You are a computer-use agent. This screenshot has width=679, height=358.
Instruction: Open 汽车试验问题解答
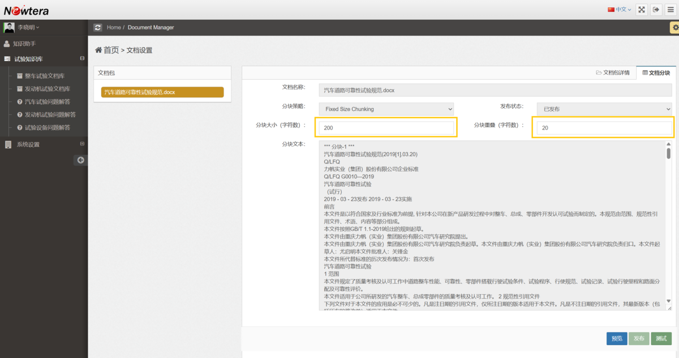coord(48,102)
